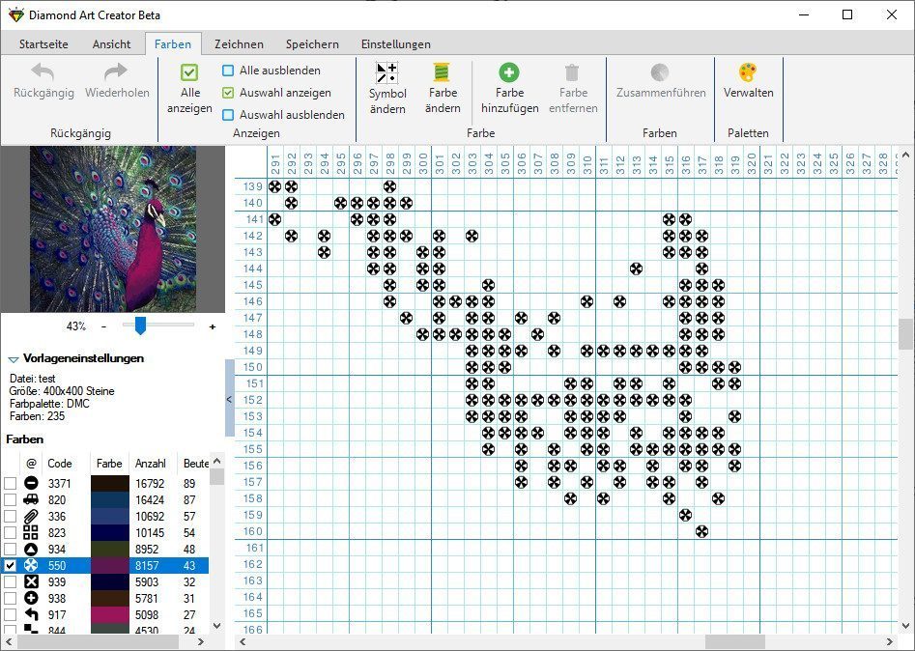Open the Symbol ändern tool

387,72
